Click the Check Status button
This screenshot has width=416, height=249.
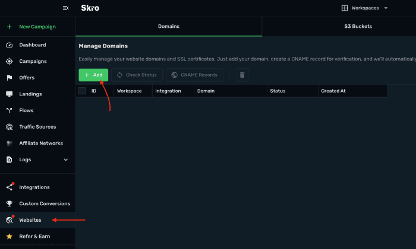[x=137, y=75]
